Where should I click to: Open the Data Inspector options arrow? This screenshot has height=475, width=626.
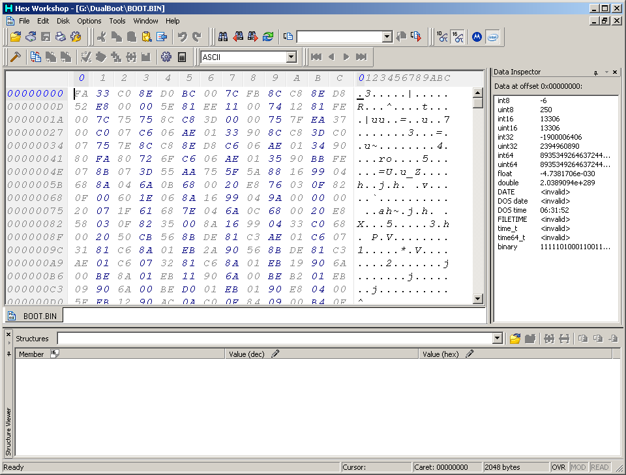[606, 72]
